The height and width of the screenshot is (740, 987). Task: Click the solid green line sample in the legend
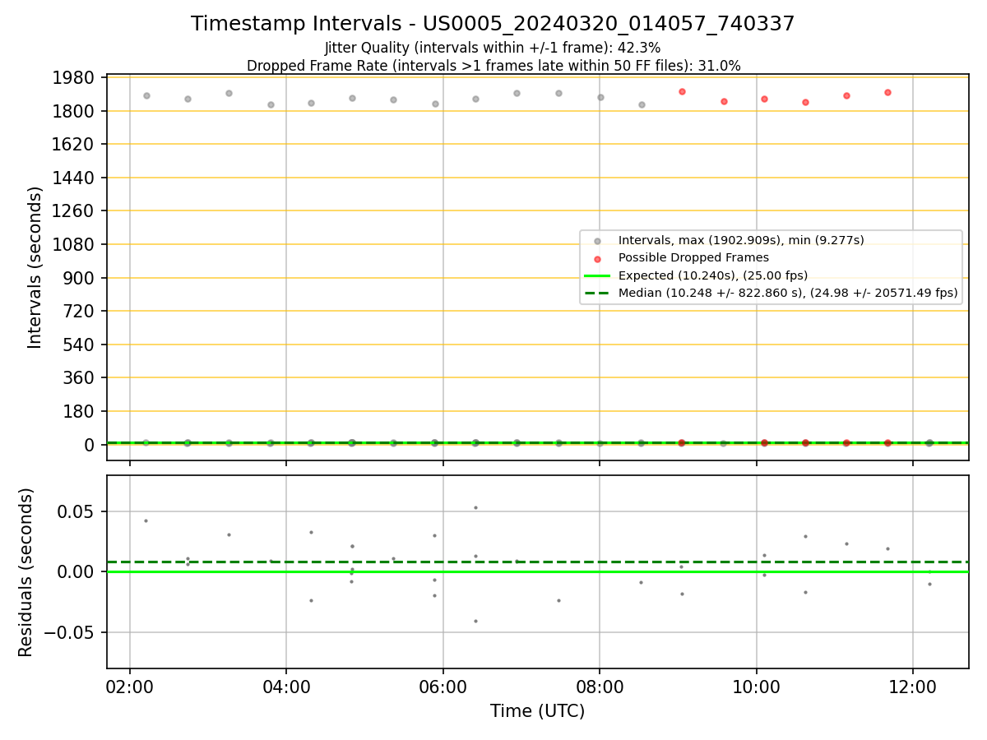tap(598, 275)
